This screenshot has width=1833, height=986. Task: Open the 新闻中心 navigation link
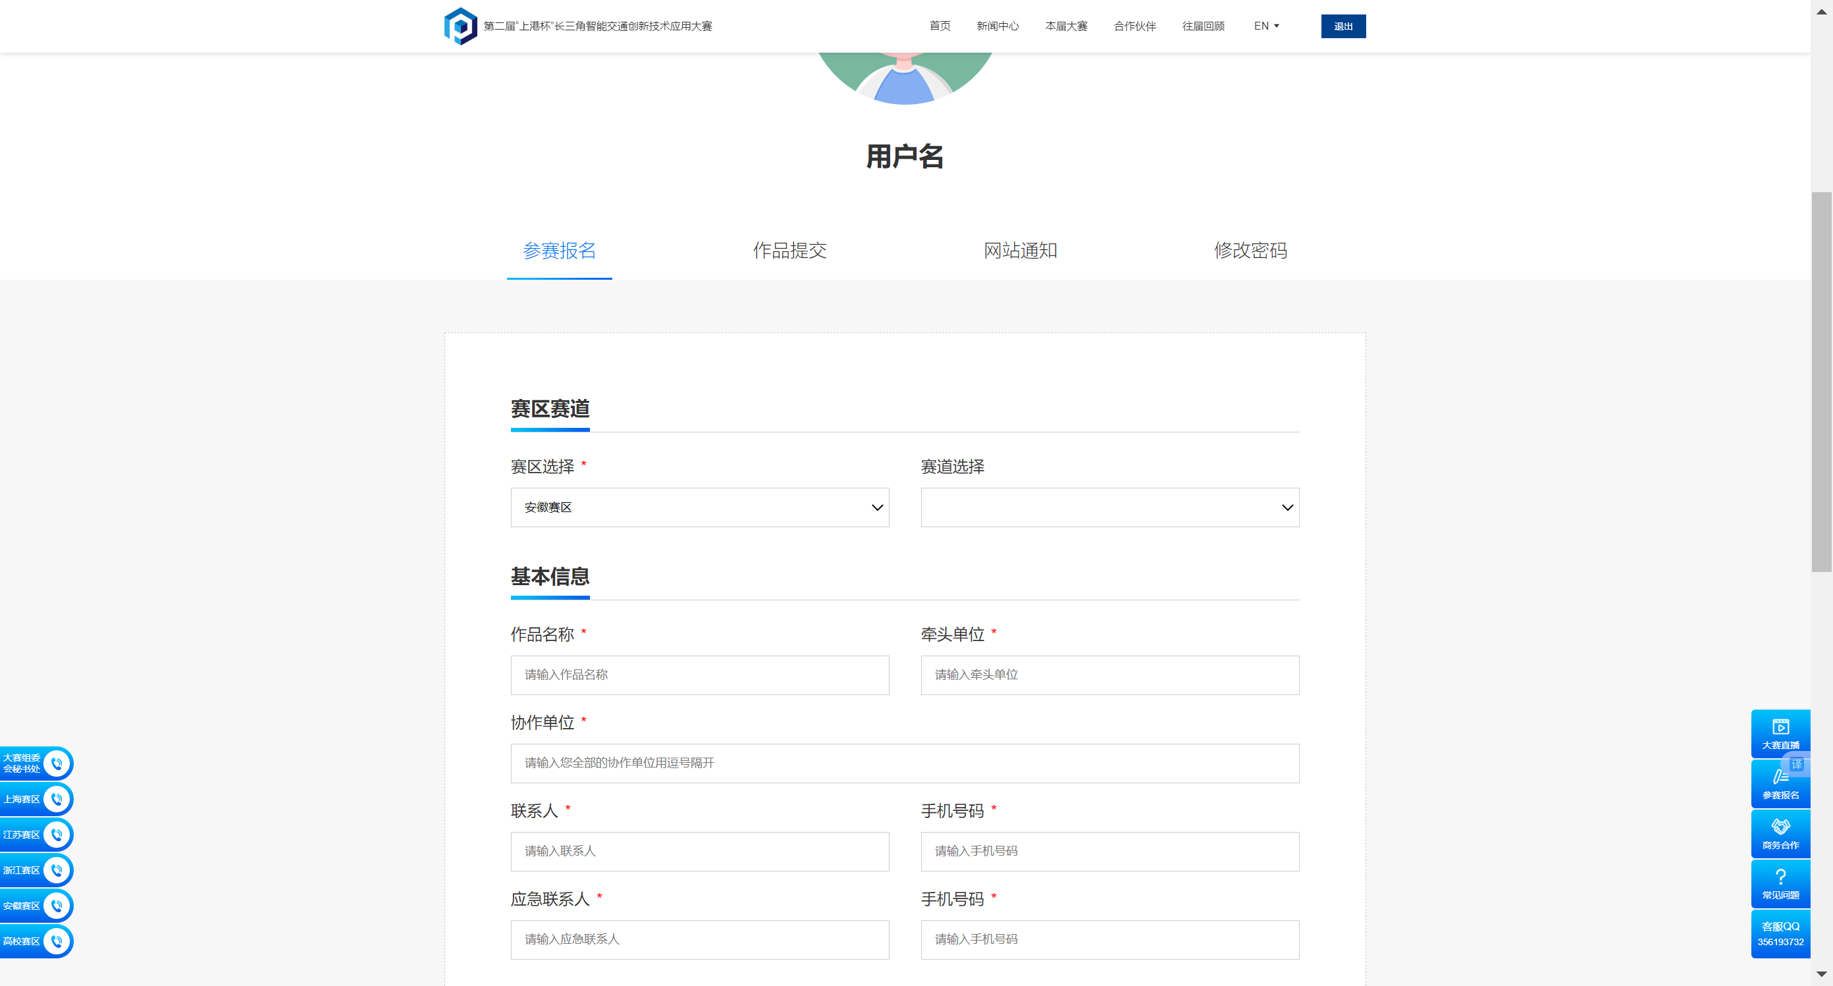tap(997, 26)
